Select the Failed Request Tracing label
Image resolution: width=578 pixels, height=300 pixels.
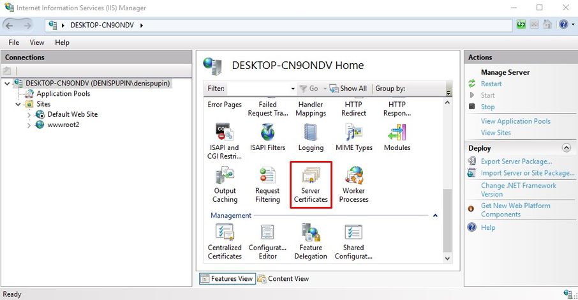pos(267,109)
